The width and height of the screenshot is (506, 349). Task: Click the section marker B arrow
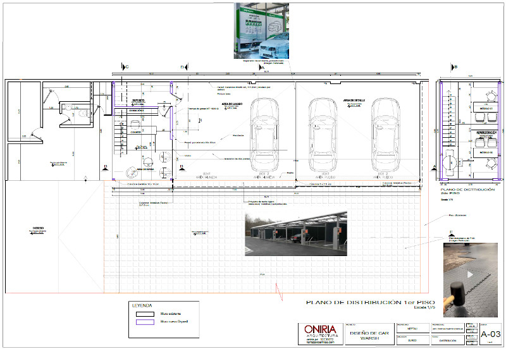(x=454, y=66)
